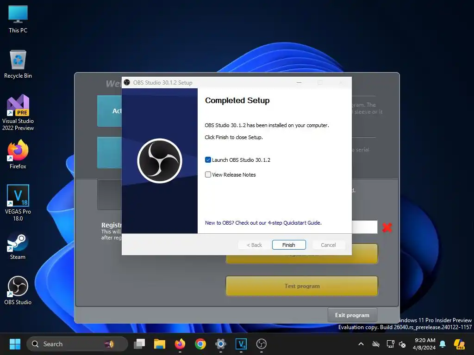The image size is (474, 355).
Task: Open the network status tray icon
Action: pyautogui.click(x=390, y=344)
